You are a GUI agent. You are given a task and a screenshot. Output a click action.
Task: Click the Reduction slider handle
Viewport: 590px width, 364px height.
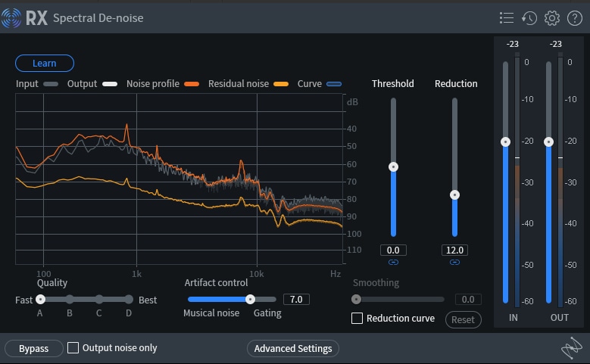(454, 194)
